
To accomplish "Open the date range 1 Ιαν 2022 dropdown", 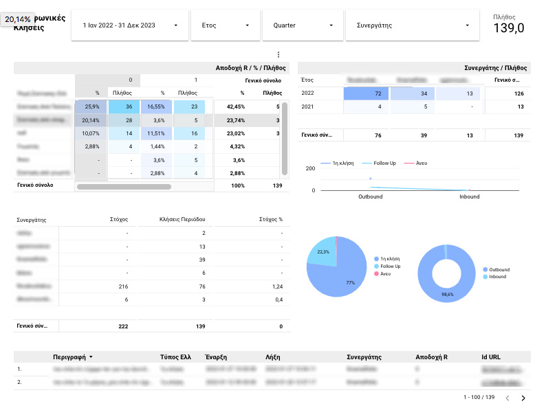I will 130,25.
